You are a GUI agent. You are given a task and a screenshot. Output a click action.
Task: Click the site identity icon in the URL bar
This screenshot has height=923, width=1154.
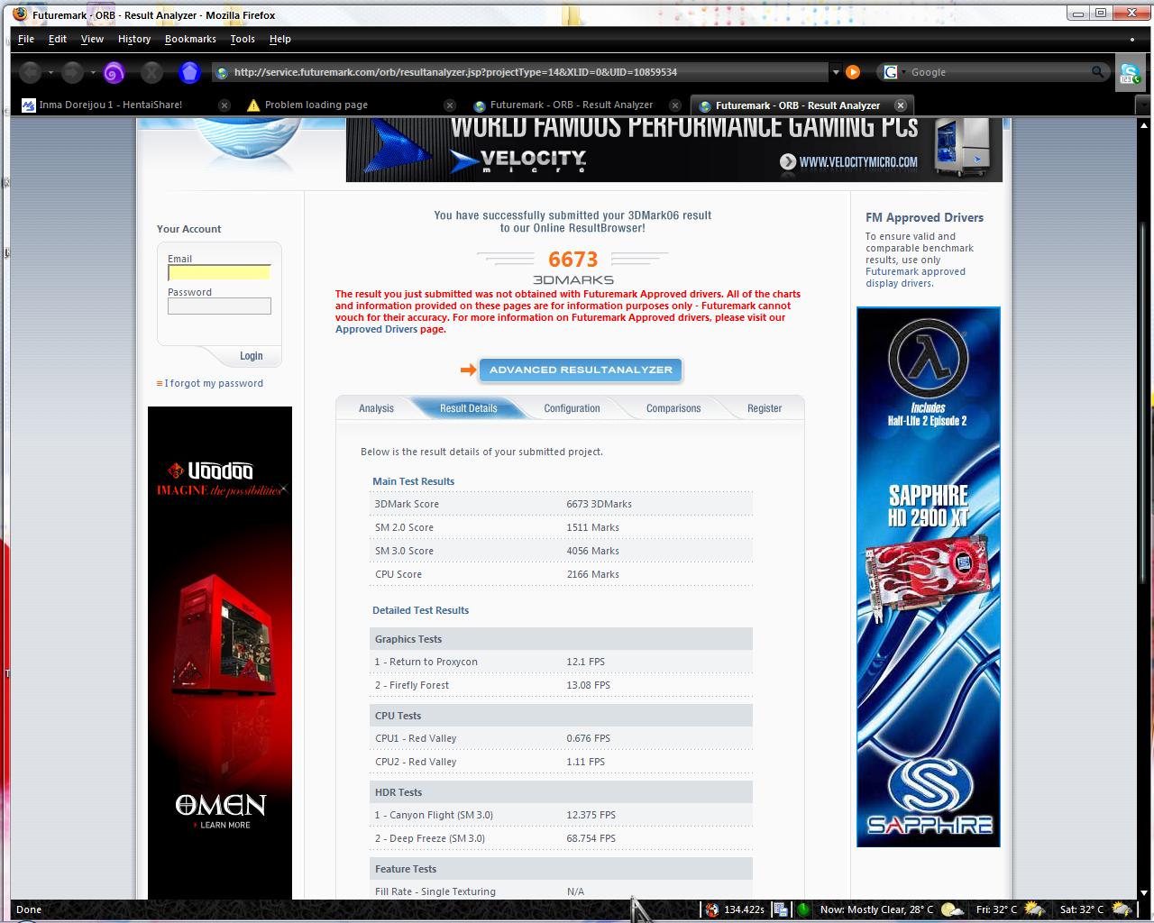tap(223, 72)
